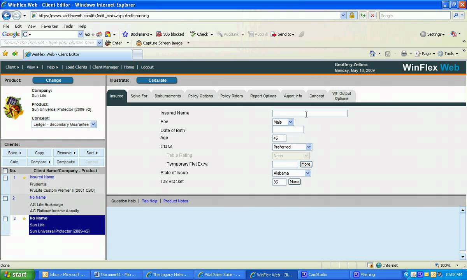Click the security lock icon in address bar
This screenshot has width=467, height=280.
point(352,16)
